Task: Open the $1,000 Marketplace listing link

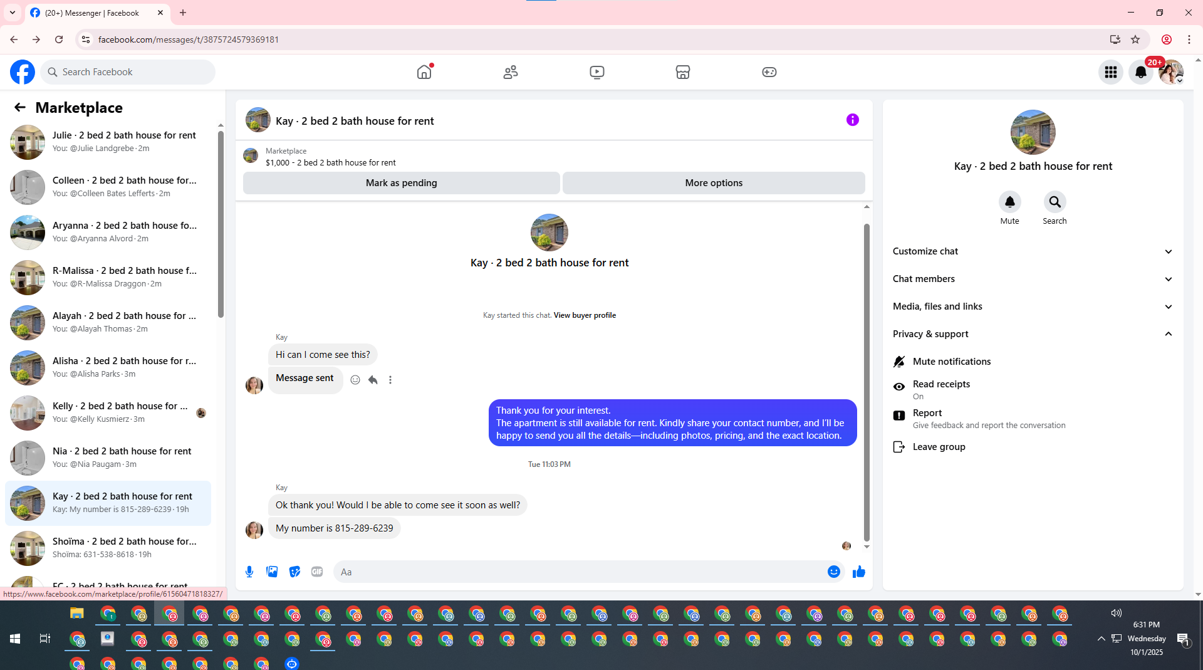Action: click(x=330, y=163)
